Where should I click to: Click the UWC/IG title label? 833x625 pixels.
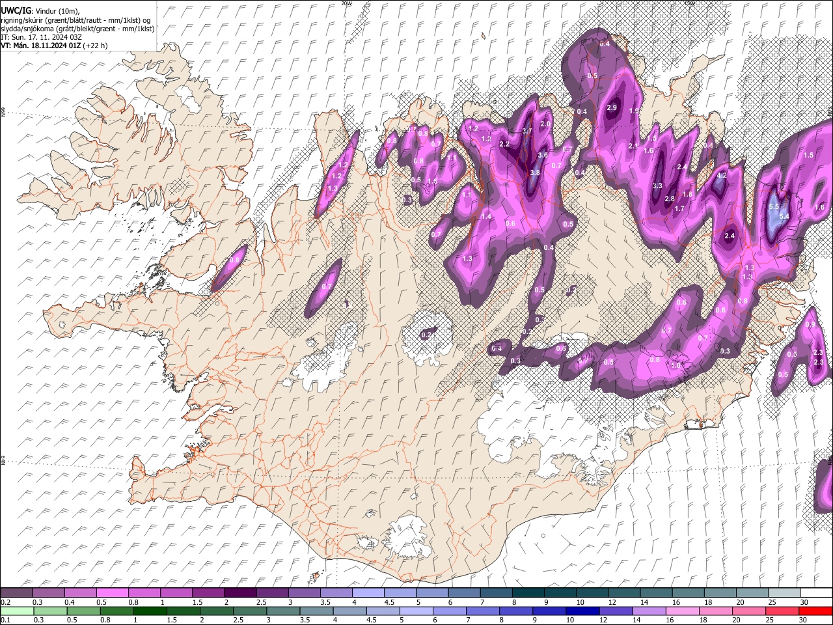15,10
